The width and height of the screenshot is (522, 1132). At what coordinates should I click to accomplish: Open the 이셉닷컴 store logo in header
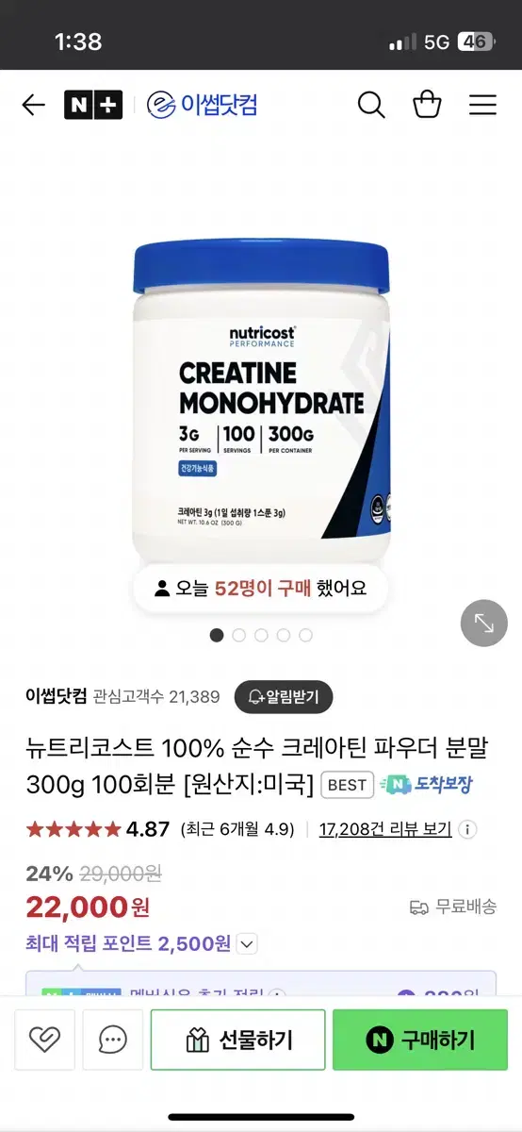tap(203, 105)
